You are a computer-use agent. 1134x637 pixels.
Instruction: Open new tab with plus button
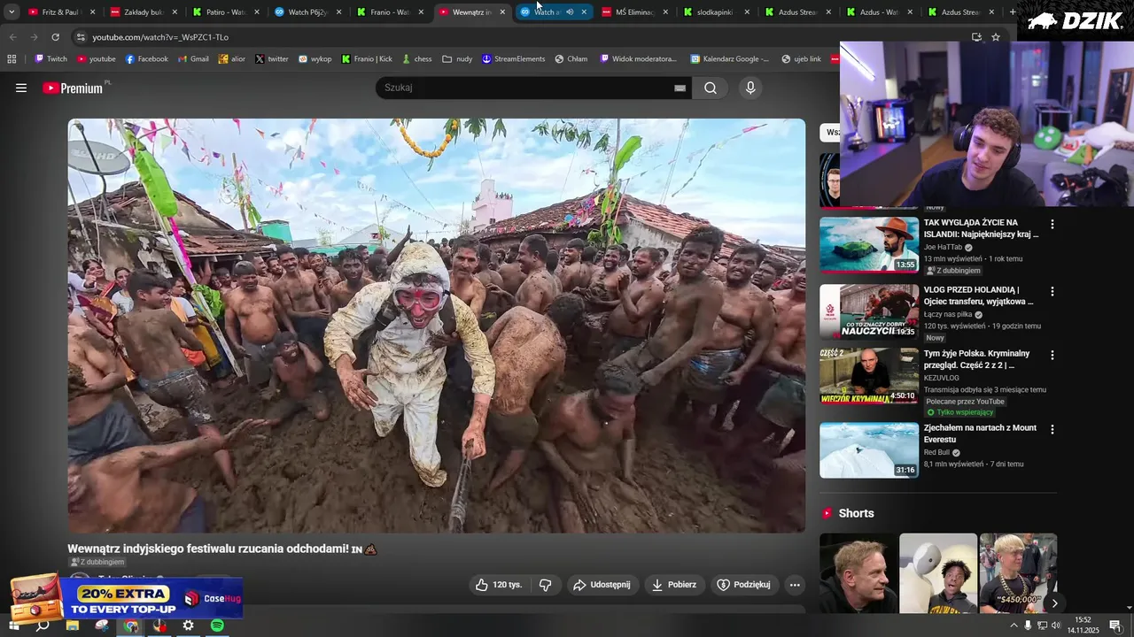point(1013,12)
